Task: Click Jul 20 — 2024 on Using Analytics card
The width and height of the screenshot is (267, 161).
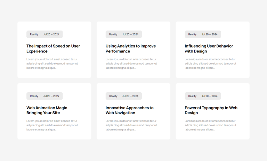Action: pyautogui.click(x=130, y=34)
